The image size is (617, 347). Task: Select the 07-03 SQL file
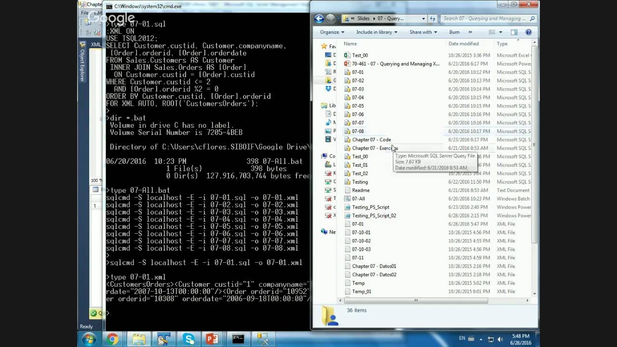[358, 89]
